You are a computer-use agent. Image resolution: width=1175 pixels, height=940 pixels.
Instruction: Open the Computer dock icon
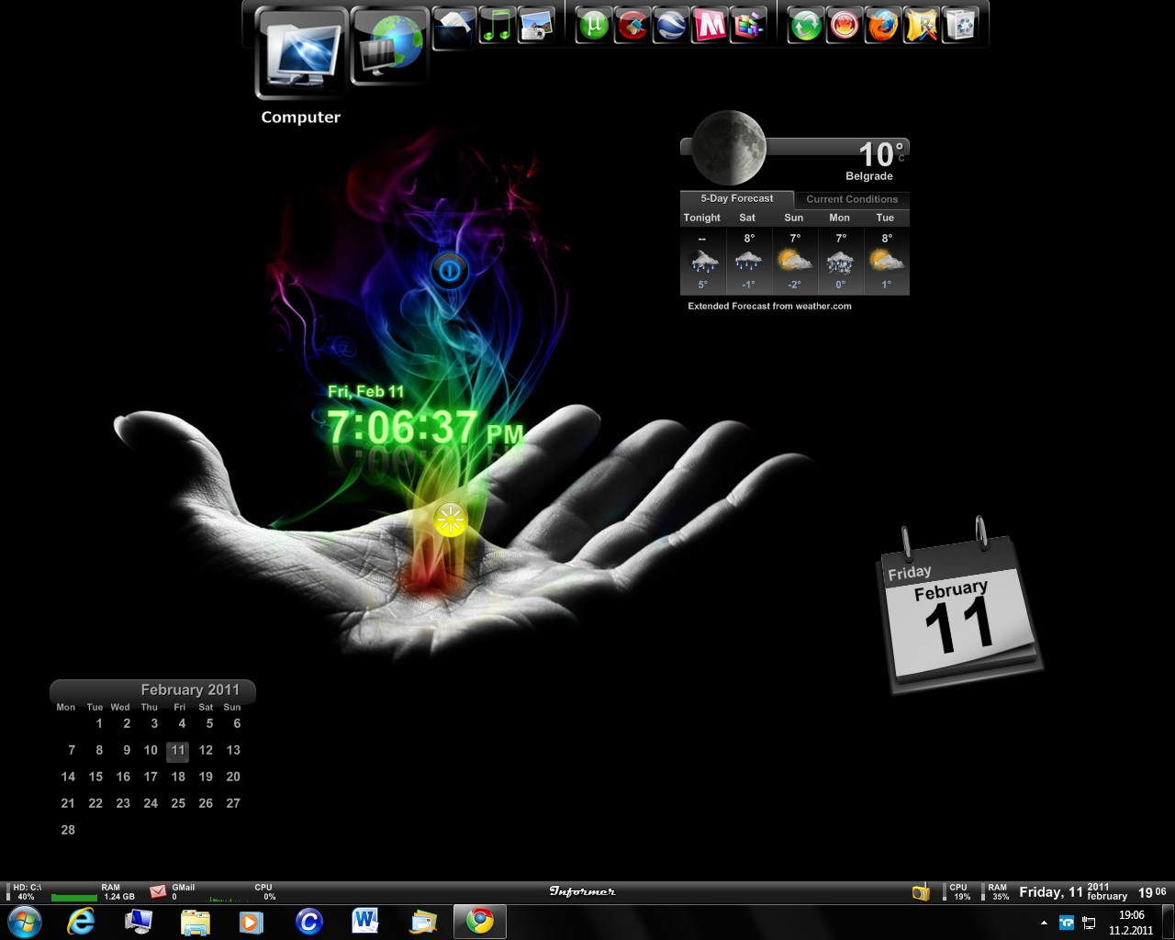click(301, 51)
